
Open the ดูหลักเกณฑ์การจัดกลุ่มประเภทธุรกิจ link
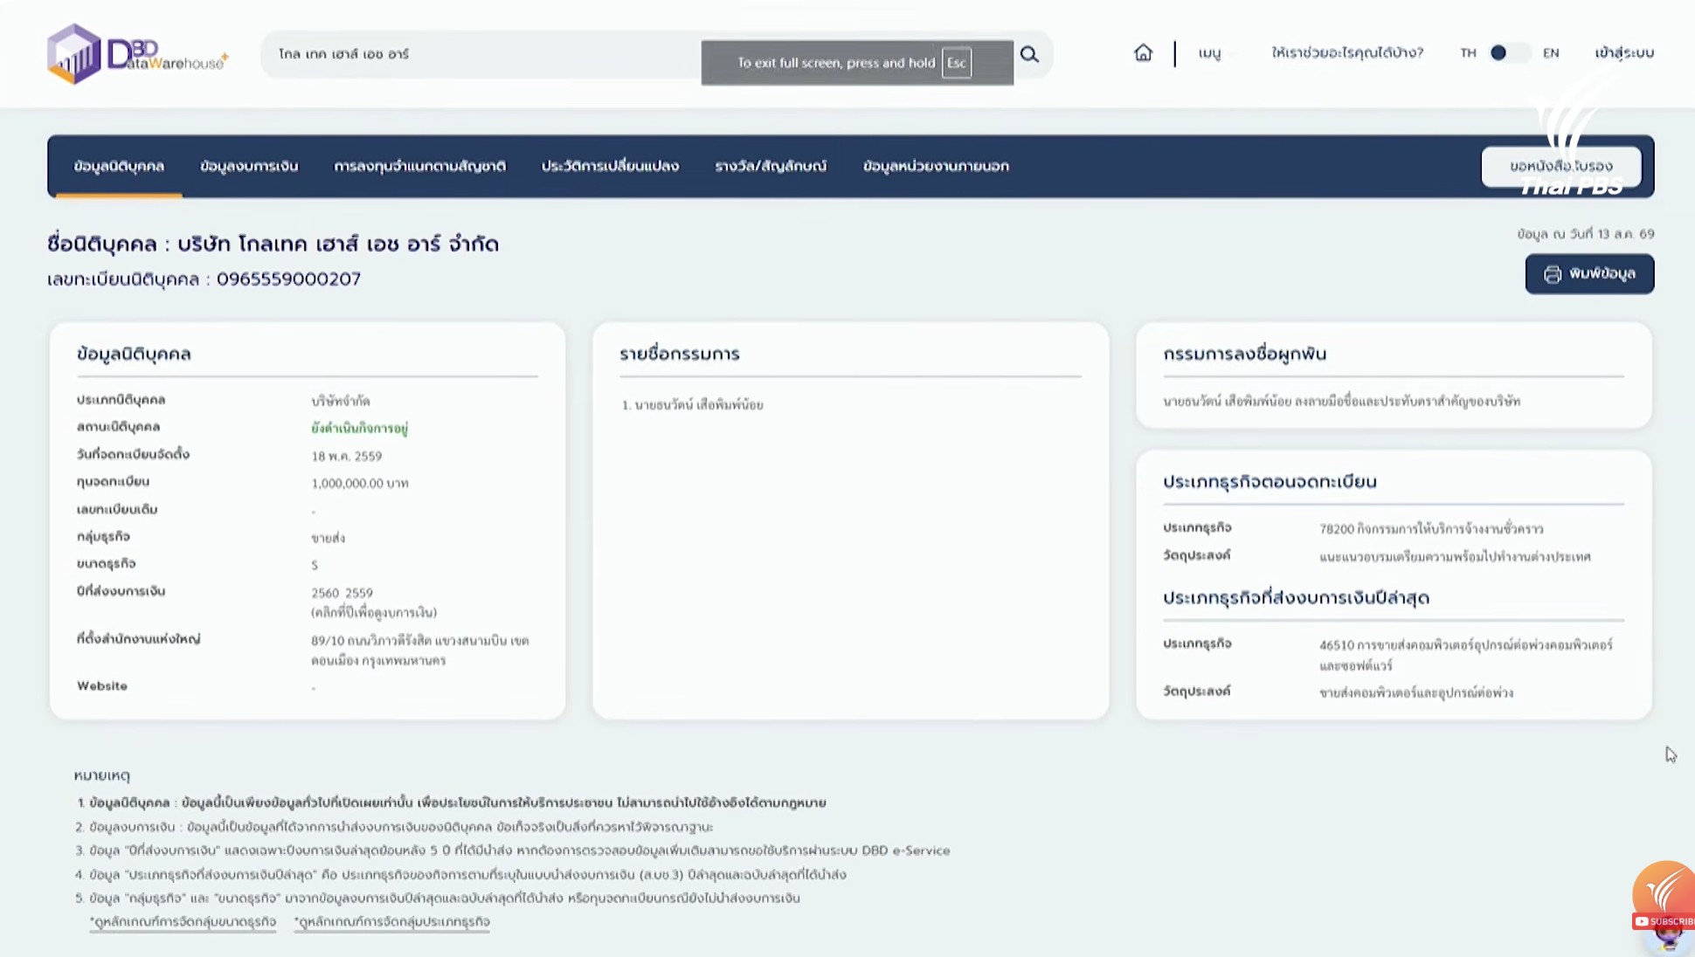coord(392,922)
